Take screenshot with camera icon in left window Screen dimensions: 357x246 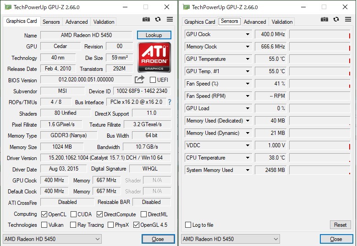(146, 20)
